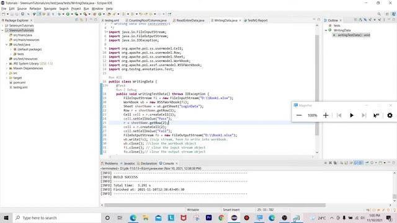
Task: Open the Windows Start menu
Action: coord(6,217)
